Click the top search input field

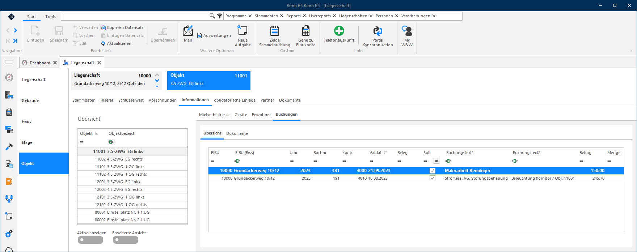[x=135, y=16]
